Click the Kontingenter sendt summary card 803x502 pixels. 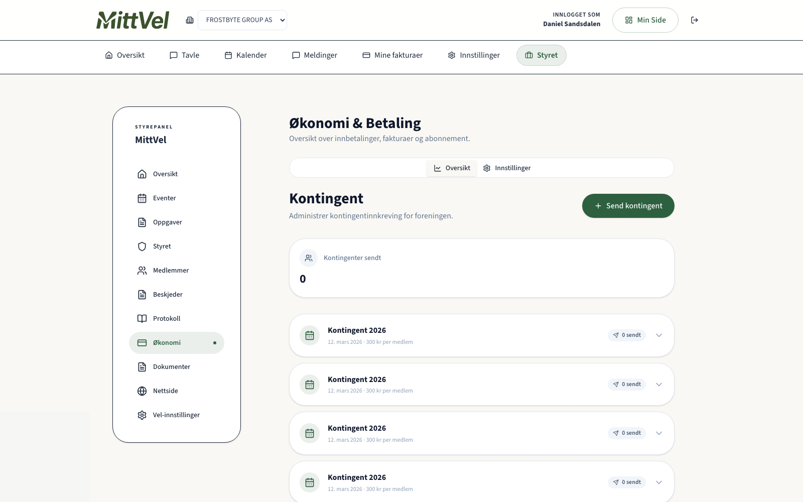[481, 268]
